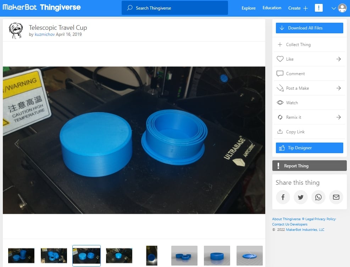
Task: Share on Facebook
Action: point(283,197)
